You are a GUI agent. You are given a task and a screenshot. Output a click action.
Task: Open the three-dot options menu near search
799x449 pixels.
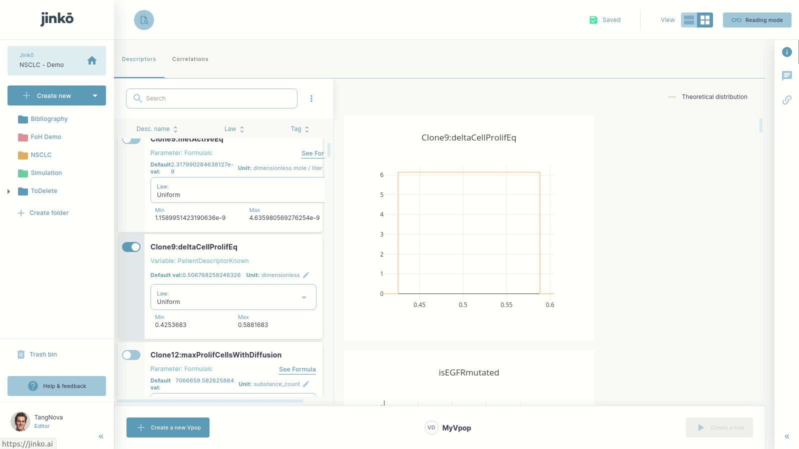[311, 98]
